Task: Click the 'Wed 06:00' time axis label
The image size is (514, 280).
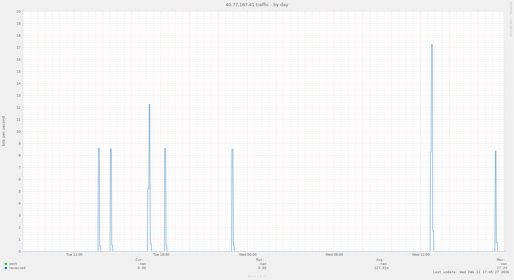Action: [334, 255]
